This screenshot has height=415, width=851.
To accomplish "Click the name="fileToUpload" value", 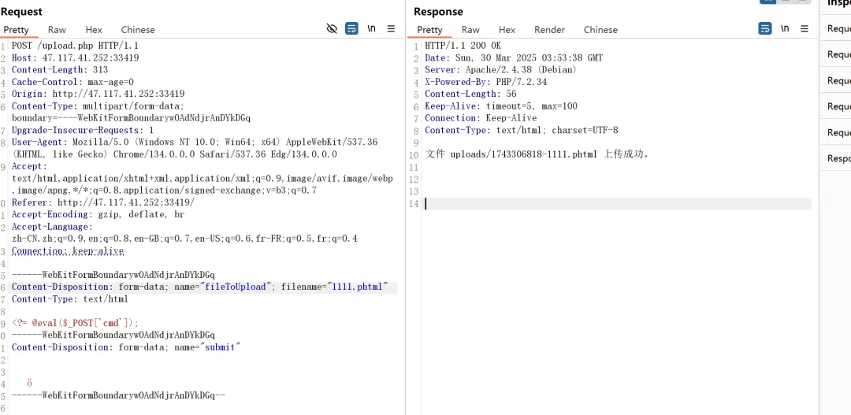I will point(222,287).
